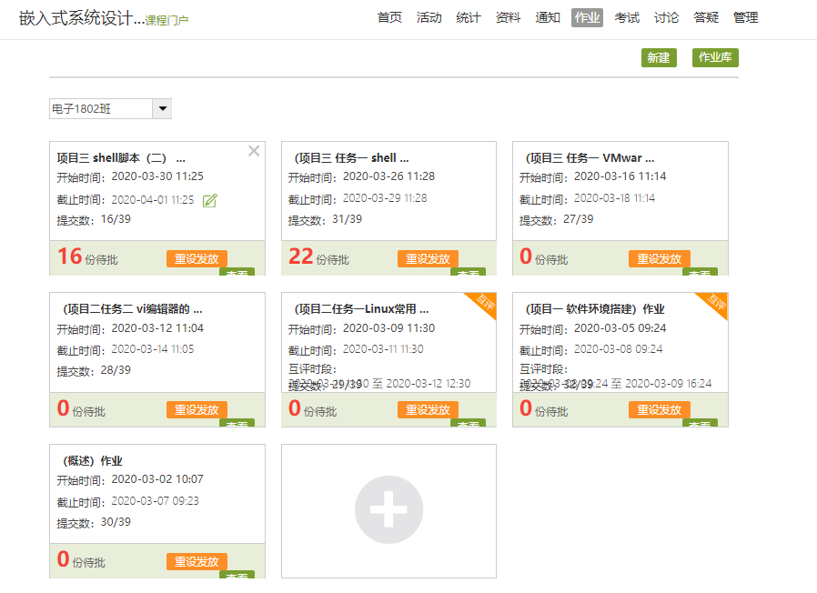817x593 pixels.
Task: Go to the 考试 navigation tab
Action: (x=627, y=17)
